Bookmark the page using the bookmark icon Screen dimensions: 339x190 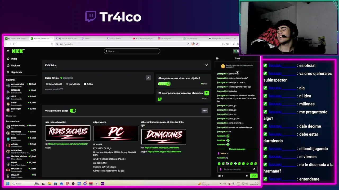(x=52, y=44)
